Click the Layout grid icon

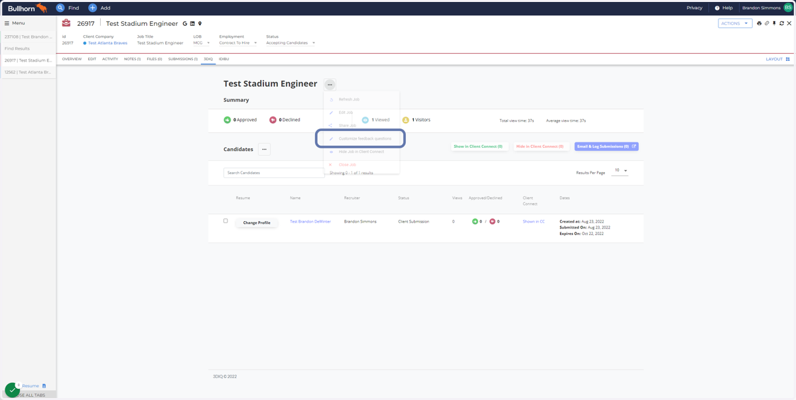click(x=788, y=59)
